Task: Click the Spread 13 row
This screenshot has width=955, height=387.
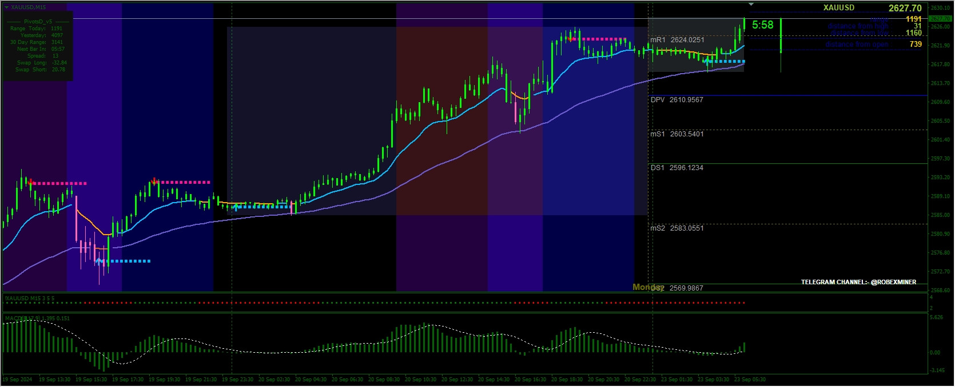Action: [x=43, y=56]
